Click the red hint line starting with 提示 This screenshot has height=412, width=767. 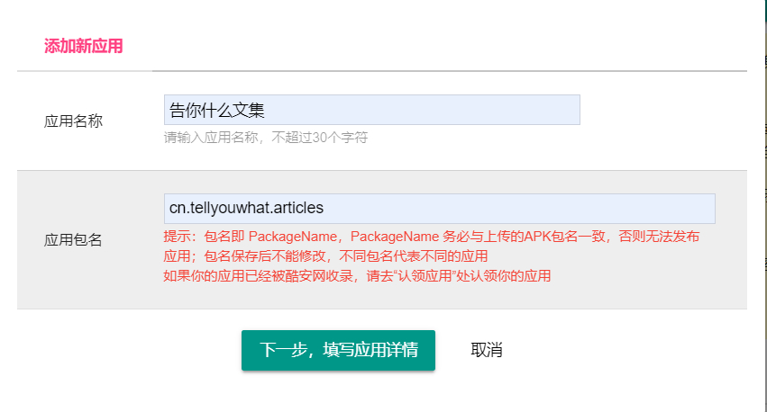click(432, 237)
